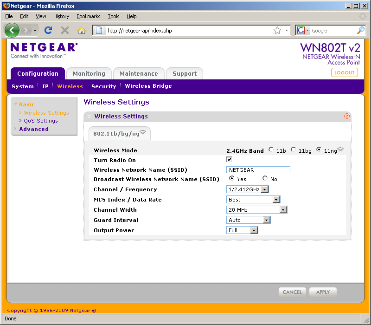Open the MCS Index / Data Rate dropdown
Image resolution: width=371 pixels, height=325 pixels.
click(x=253, y=200)
